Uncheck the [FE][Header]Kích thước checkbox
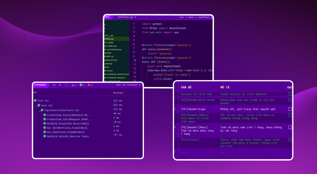This screenshot has height=174, width=317. coord(290,100)
